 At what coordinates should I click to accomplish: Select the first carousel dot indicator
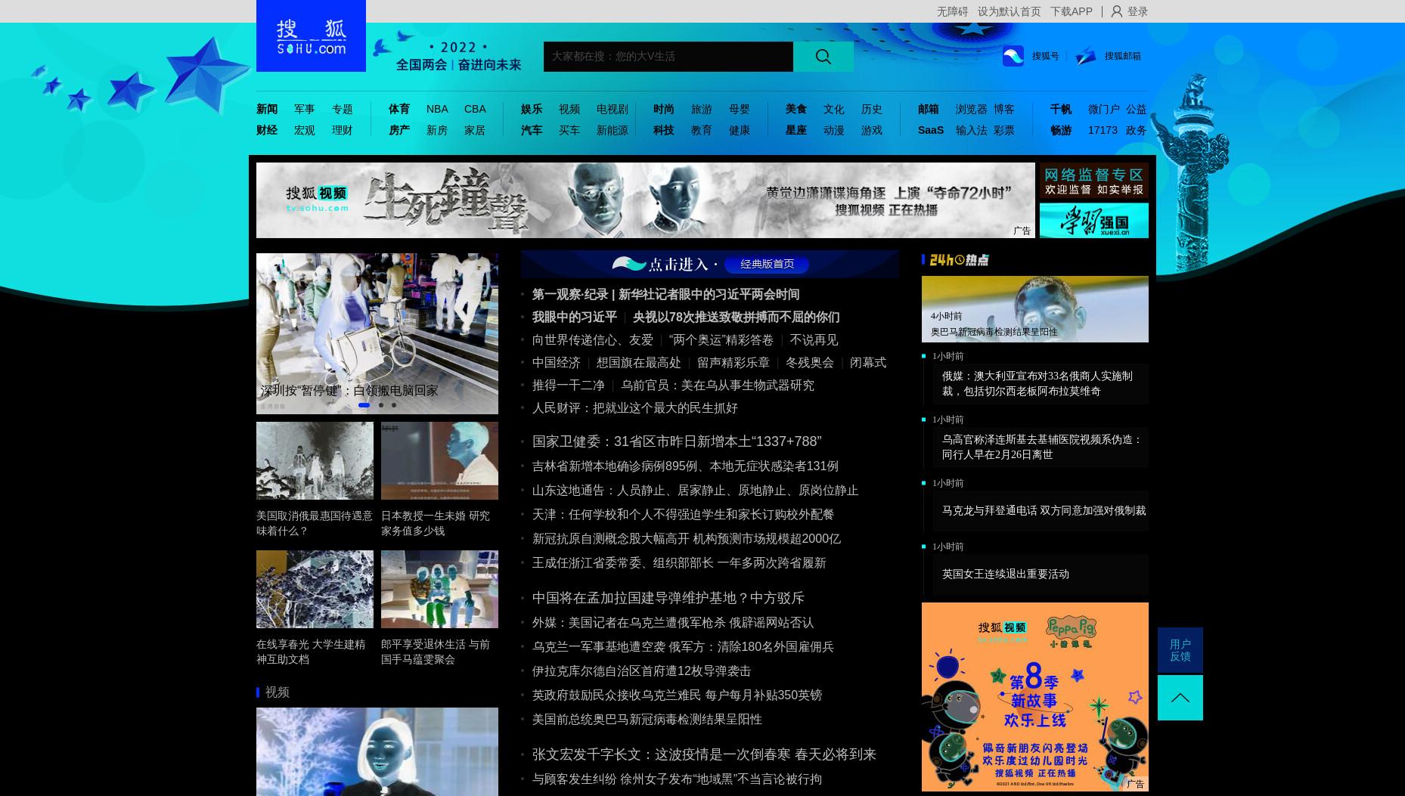pyautogui.click(x=364, y=405)
